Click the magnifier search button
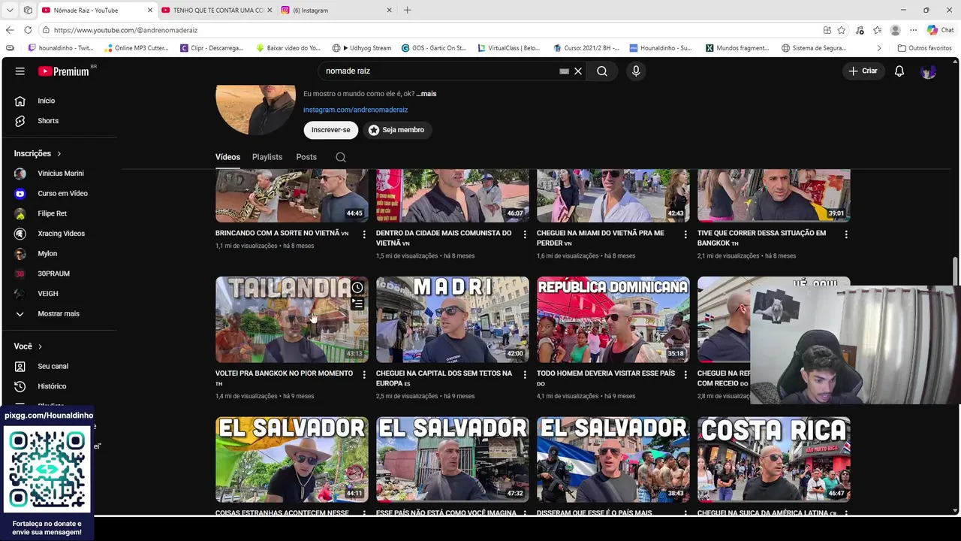Image resolution: width=961 pixels, height=541 pixels. pyautogui.click(x=602, y=71)
